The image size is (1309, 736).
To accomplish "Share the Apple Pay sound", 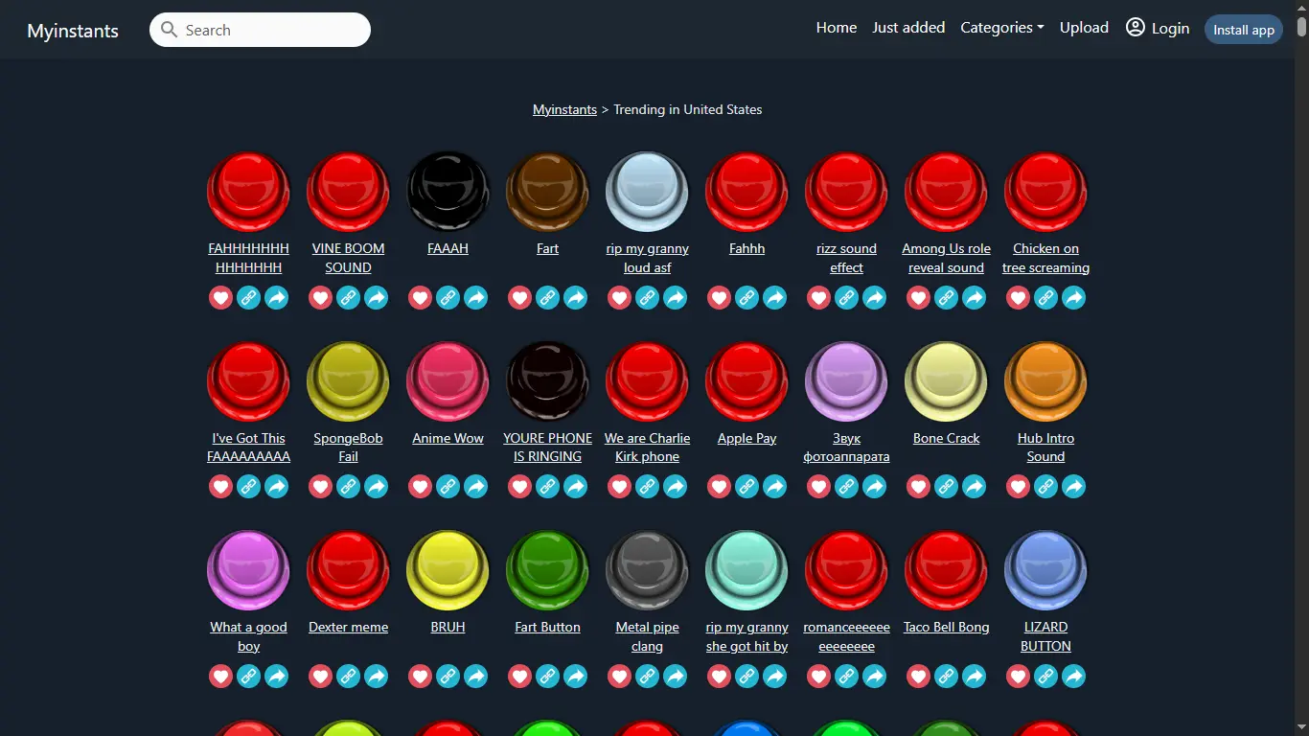I will coord(774,487).
